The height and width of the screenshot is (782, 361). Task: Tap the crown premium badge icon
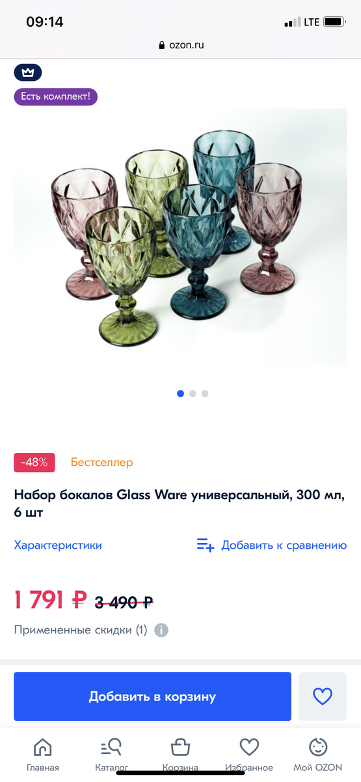coord(28,72)
